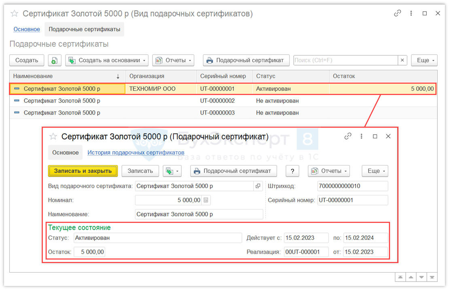The image size is (449, 290).
Task: Click the question mark help button
Action: (x=292, y=171)
